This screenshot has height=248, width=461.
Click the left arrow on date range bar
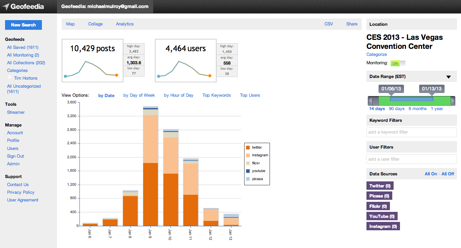(x=370, y=101)
